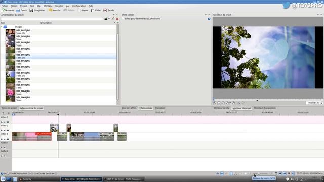Image resolution: width=324 pixels, height=182 pixels.
Task: Switch to the Moniteur d'acquisition tab
Action: click(x=265, y=108)
